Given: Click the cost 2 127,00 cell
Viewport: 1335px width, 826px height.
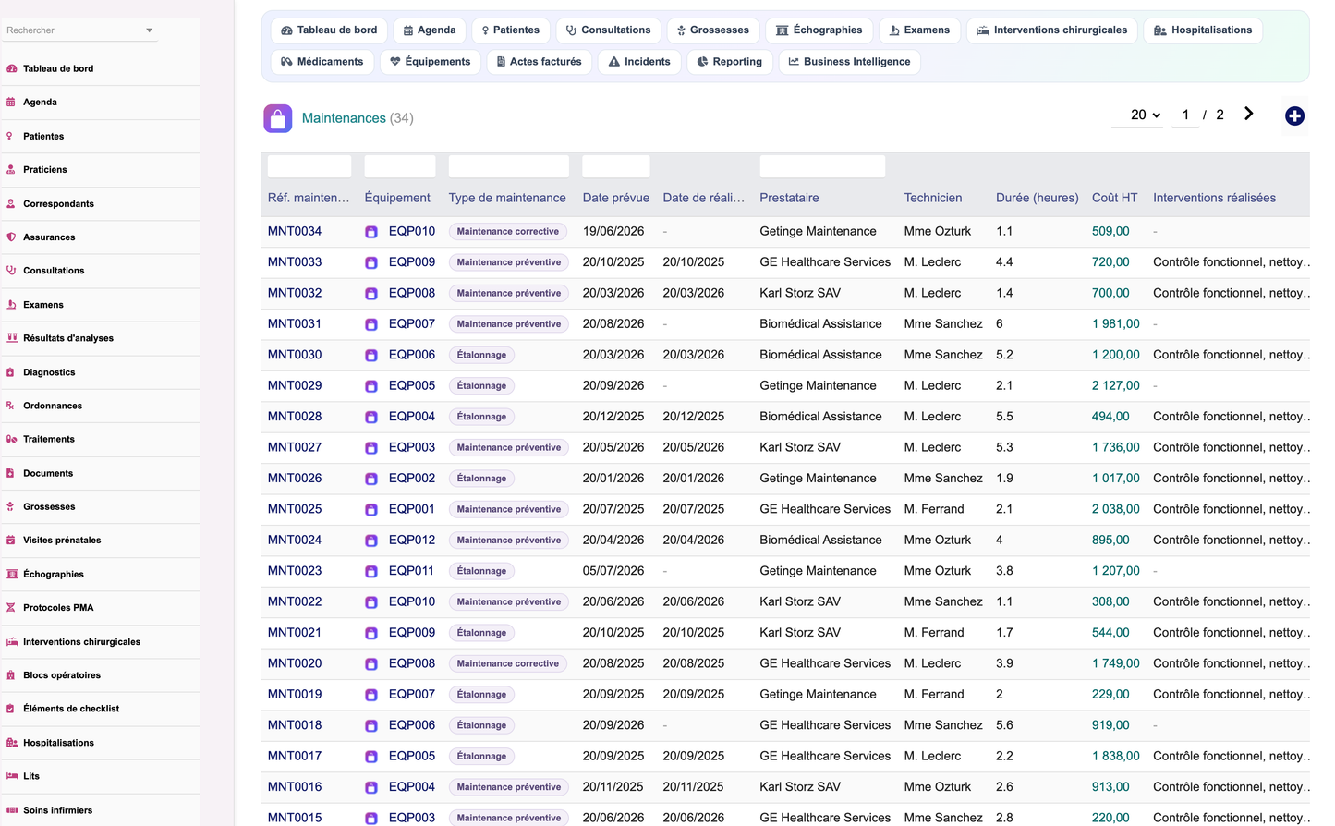Looking at the screenshot, I should coord(1116,385).
